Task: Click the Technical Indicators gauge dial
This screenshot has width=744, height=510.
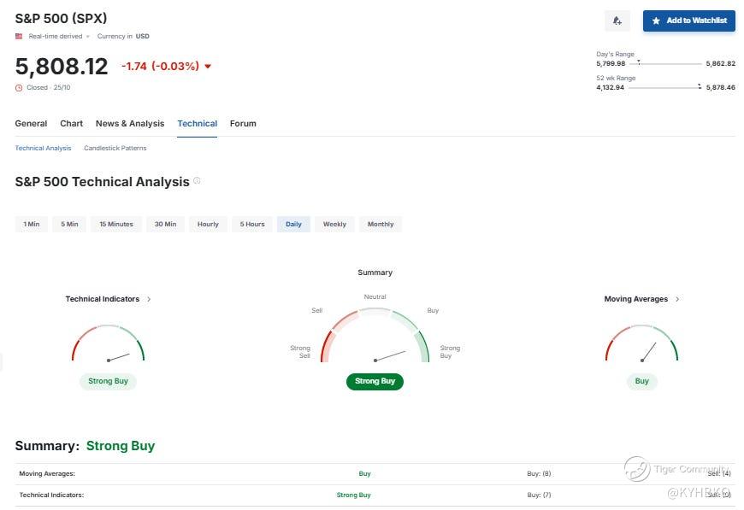Action: [108, 343]
